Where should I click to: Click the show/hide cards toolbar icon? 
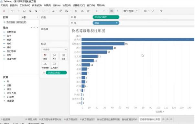145,11
